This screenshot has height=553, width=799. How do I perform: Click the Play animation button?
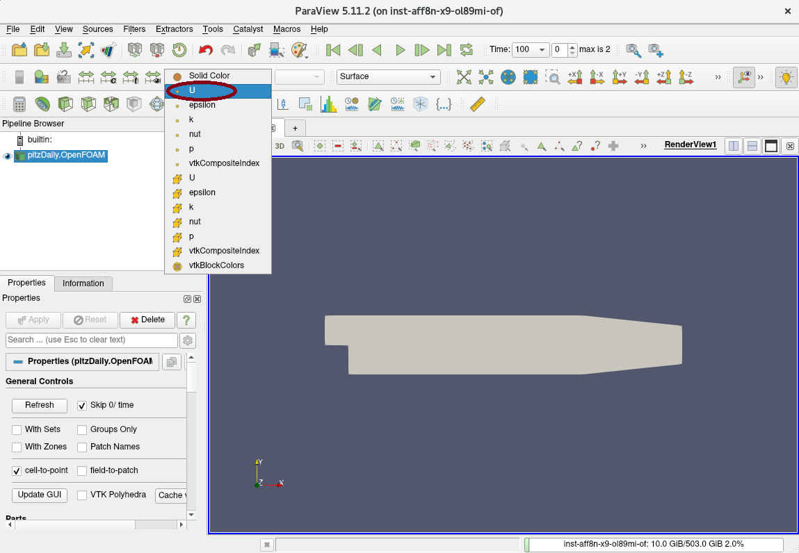400,50
